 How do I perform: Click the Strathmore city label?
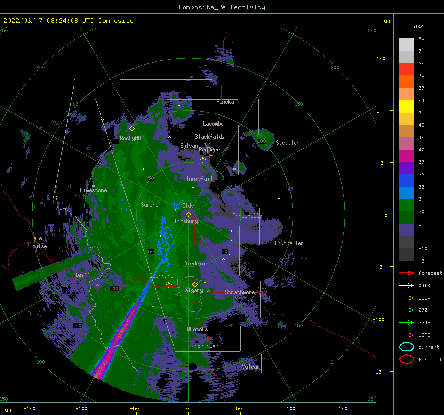pyautogui.click(x=240, y=292)
